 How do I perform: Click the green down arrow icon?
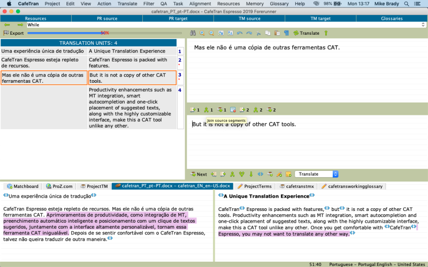(251, 174)
